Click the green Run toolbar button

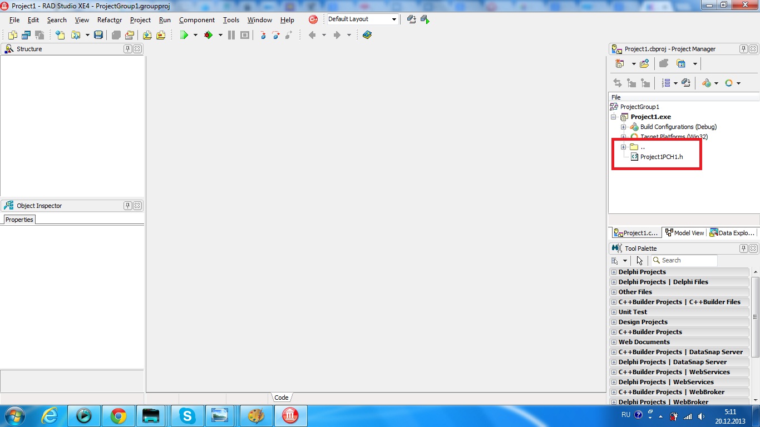184,35
